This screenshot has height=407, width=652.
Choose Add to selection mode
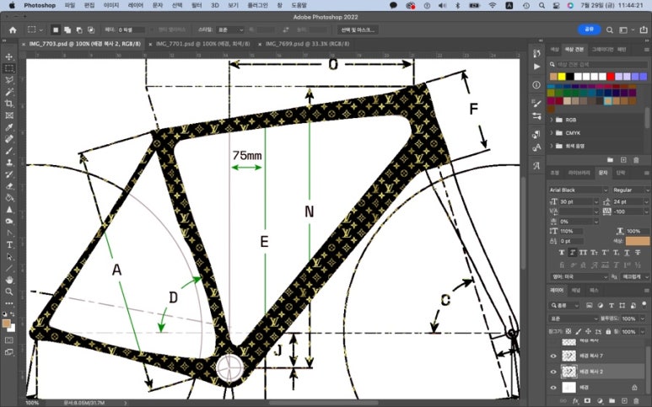pos(67,29)
